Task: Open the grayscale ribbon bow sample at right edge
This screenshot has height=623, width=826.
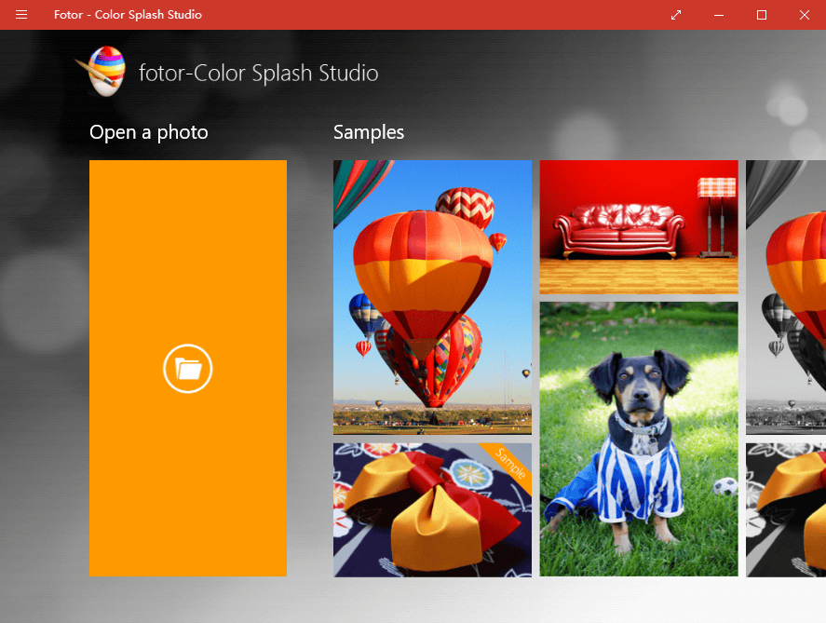Action: tap(786, 509)
